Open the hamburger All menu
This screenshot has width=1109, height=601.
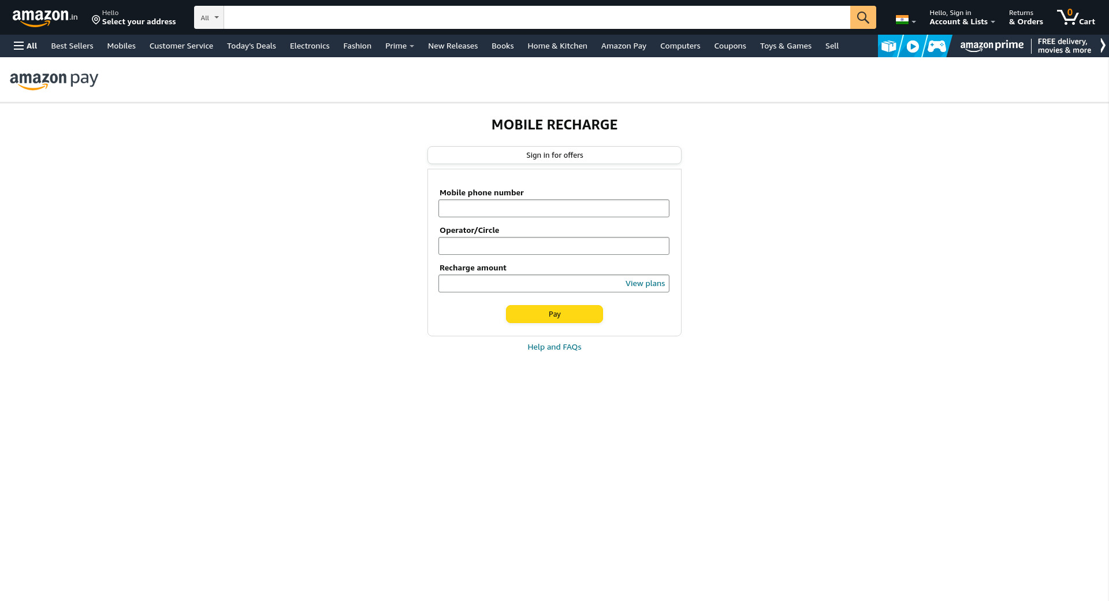25,46
